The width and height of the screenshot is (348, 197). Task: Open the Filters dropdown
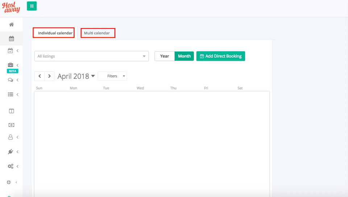[x=112, y=76]
